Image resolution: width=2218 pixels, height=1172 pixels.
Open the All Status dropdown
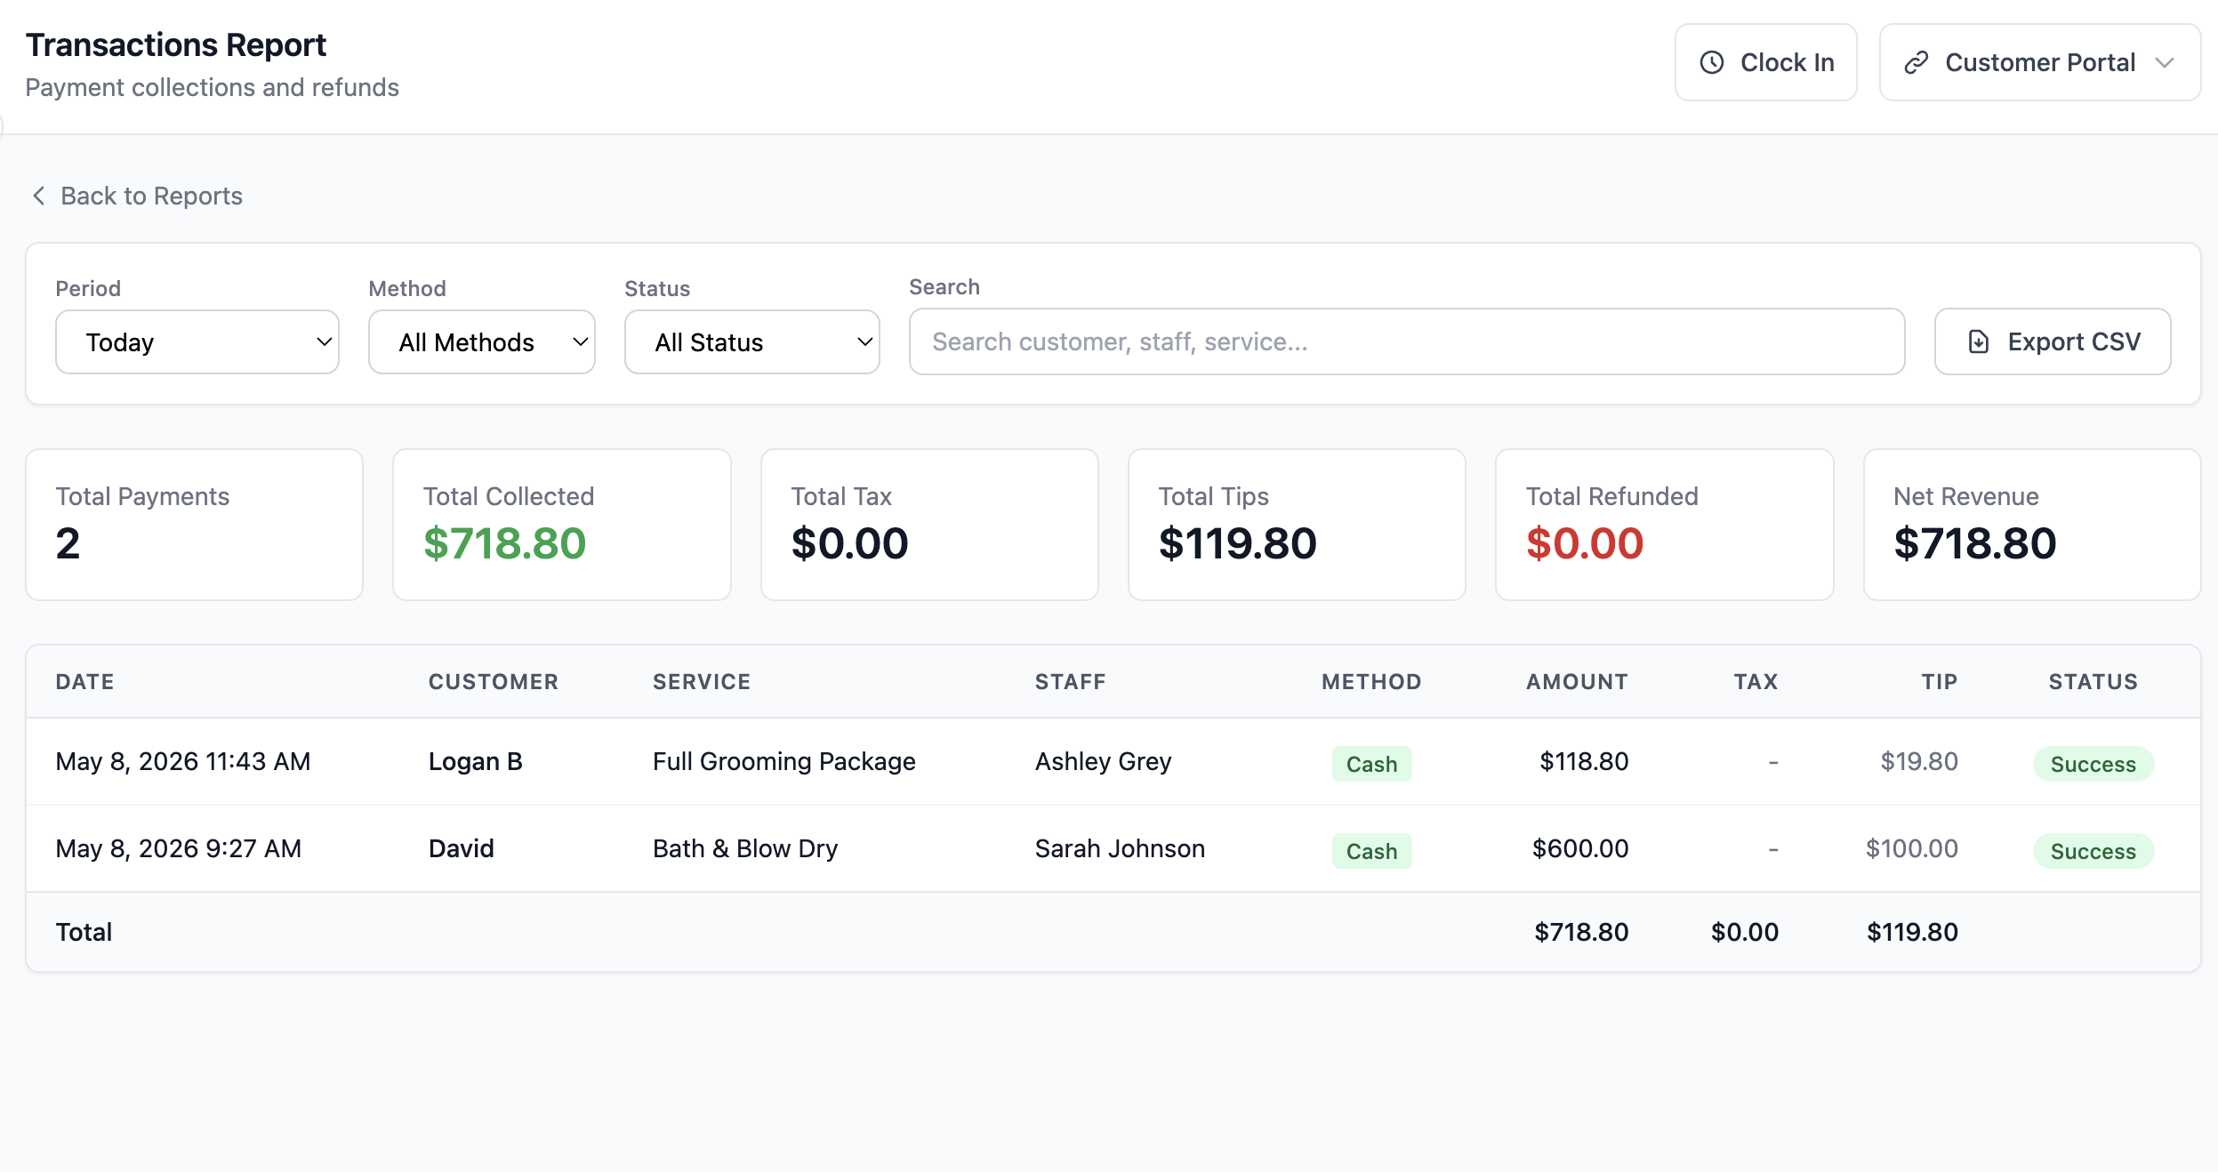tap(751, 342)
